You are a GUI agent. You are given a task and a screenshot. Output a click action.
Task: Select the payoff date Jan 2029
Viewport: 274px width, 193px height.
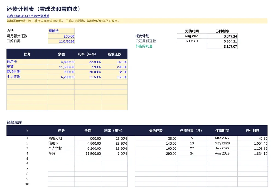(222, 148)
